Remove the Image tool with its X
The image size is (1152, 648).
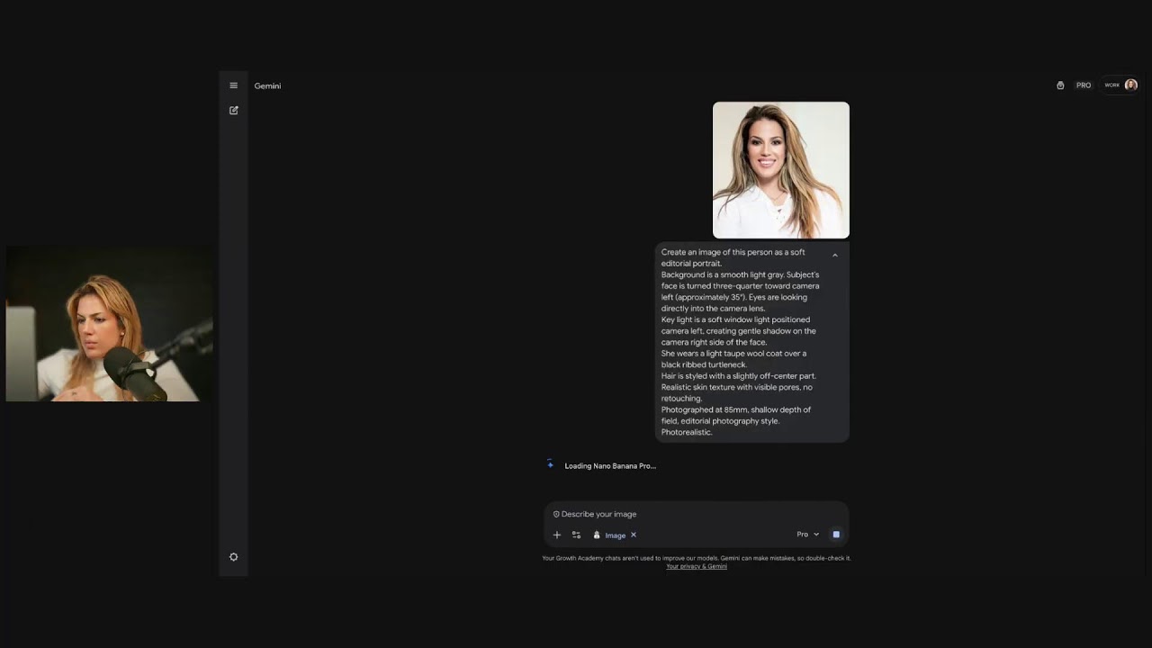pyautogui.click(x=634, y=535)
